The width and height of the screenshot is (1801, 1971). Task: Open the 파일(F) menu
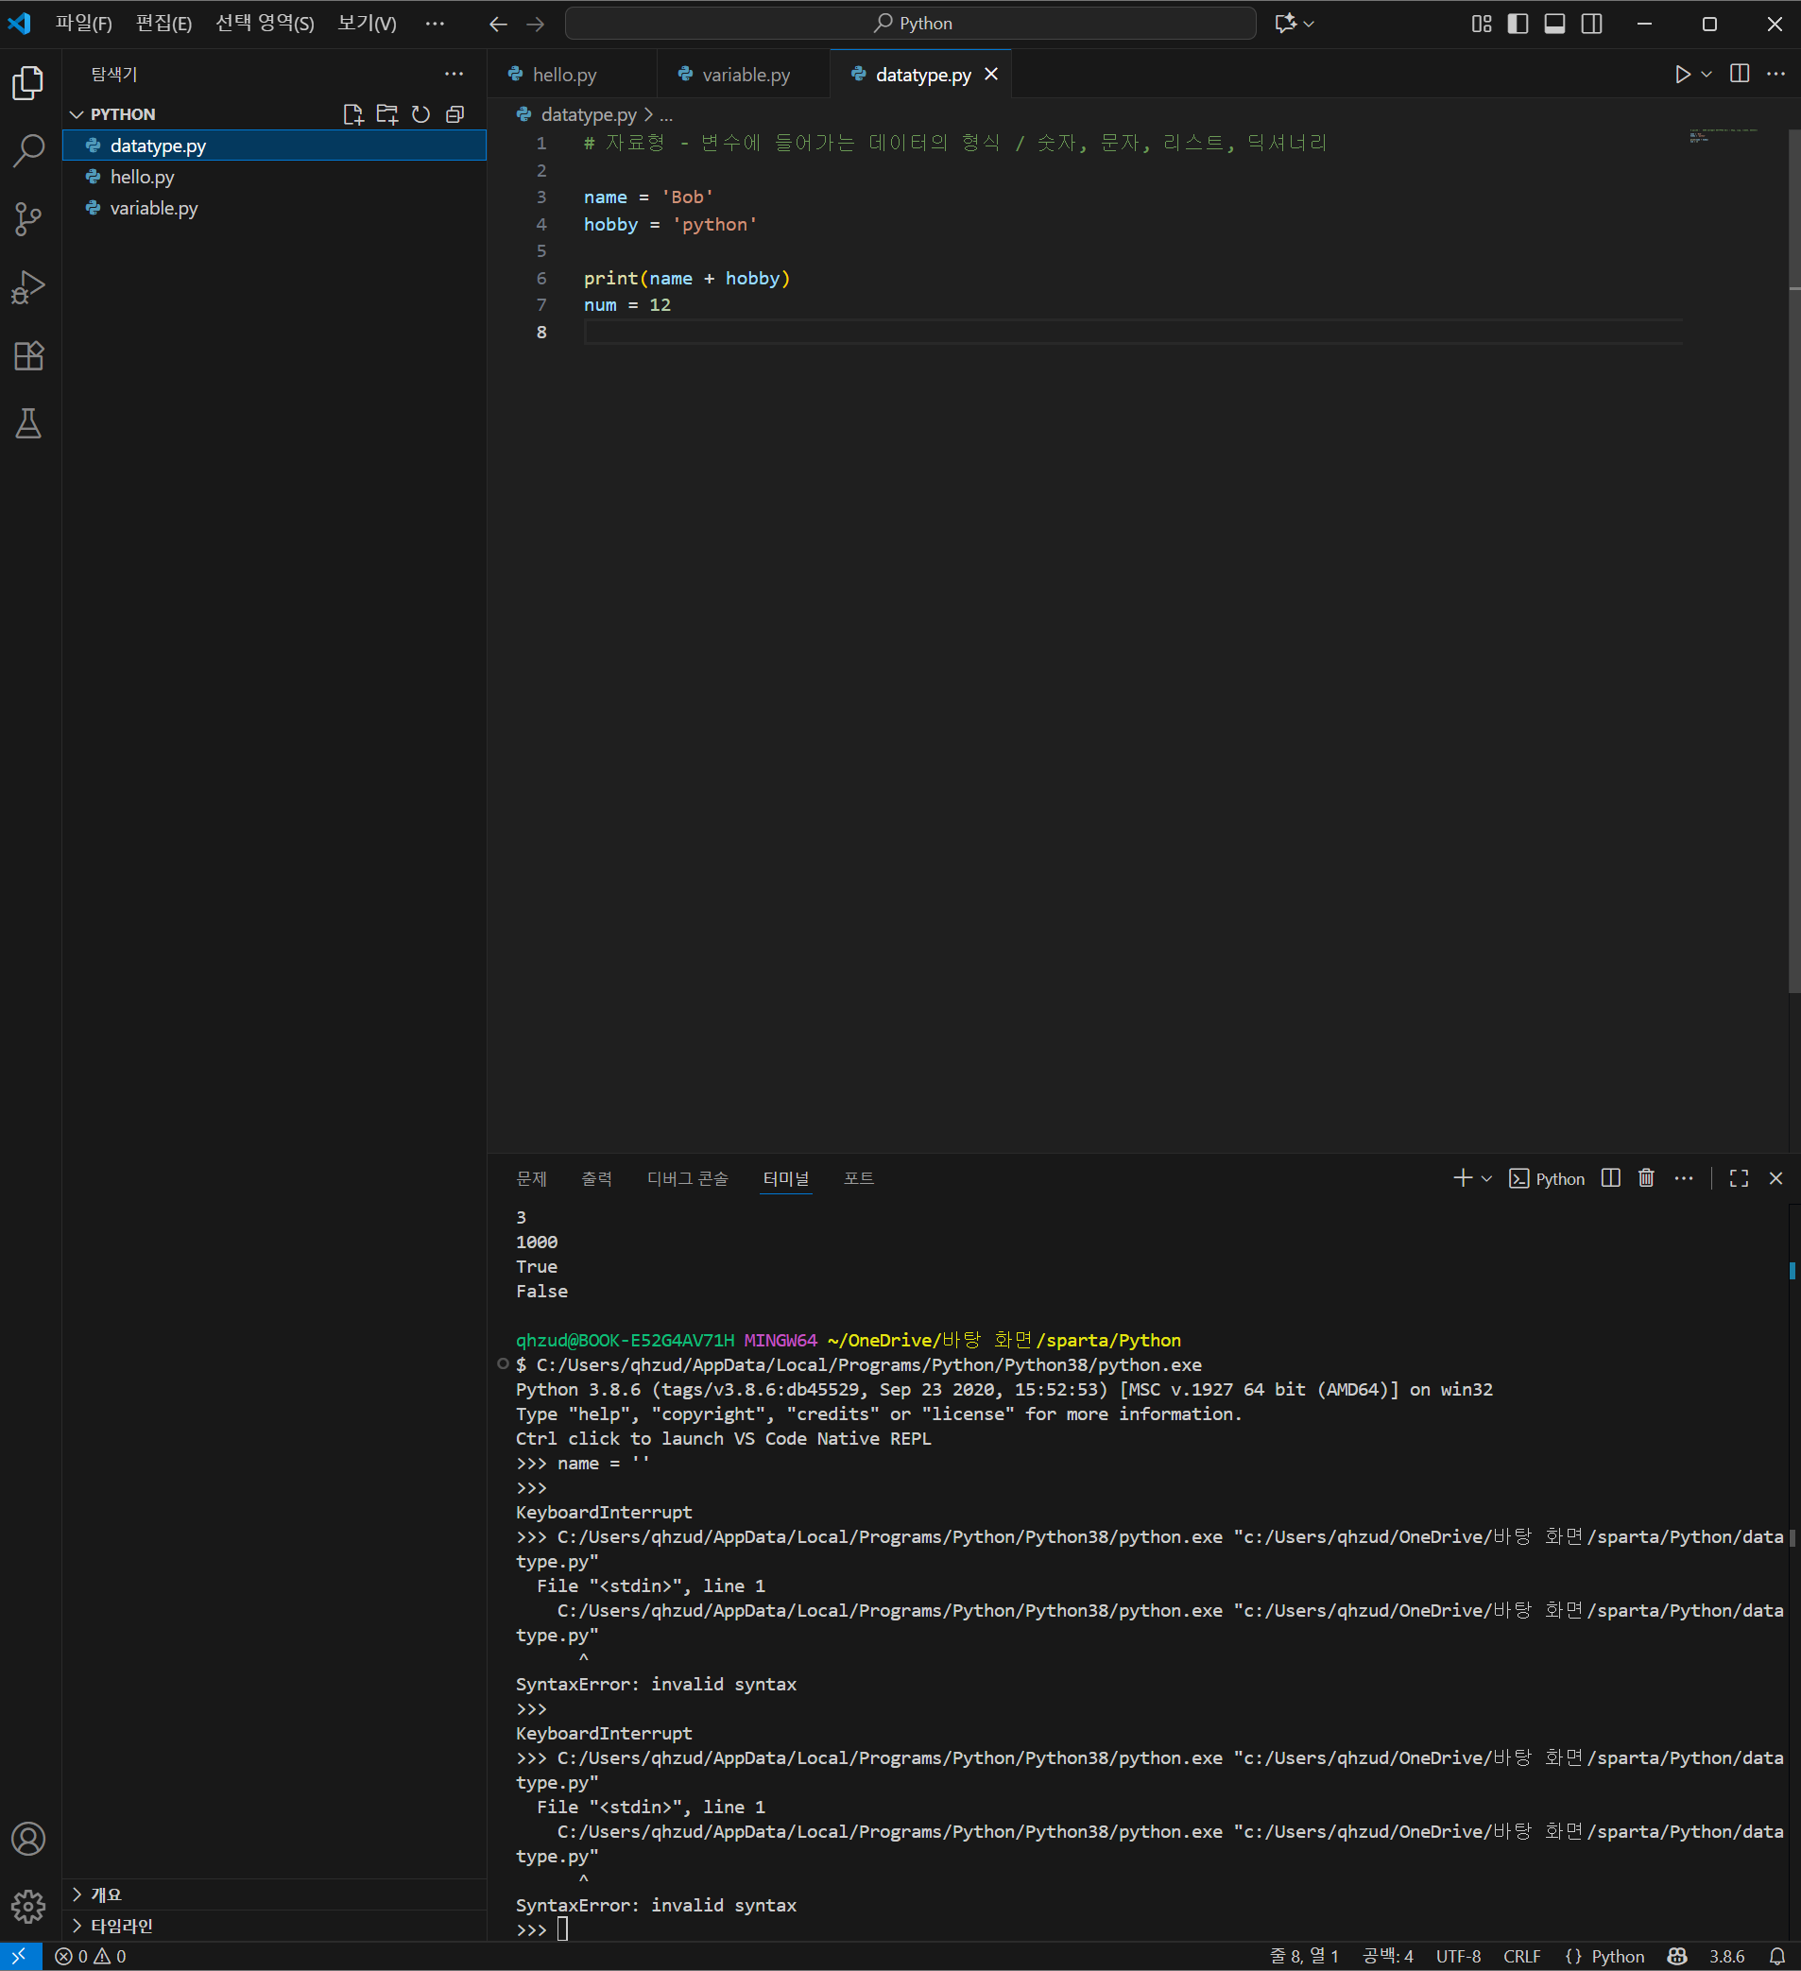click(83, 24)
